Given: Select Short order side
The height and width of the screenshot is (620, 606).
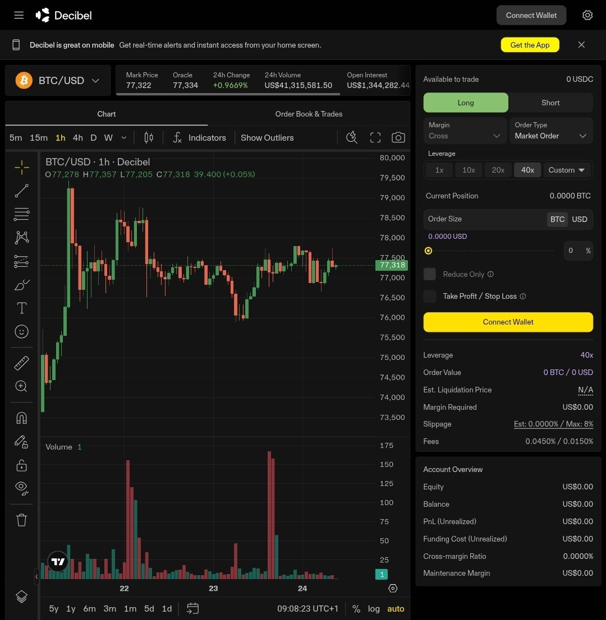Looking at the screenshot, I should (x=550, y=103).
